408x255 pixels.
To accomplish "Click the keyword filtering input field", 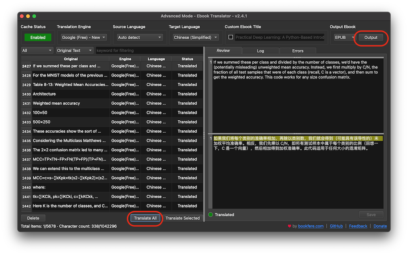I will pos(147,50).
